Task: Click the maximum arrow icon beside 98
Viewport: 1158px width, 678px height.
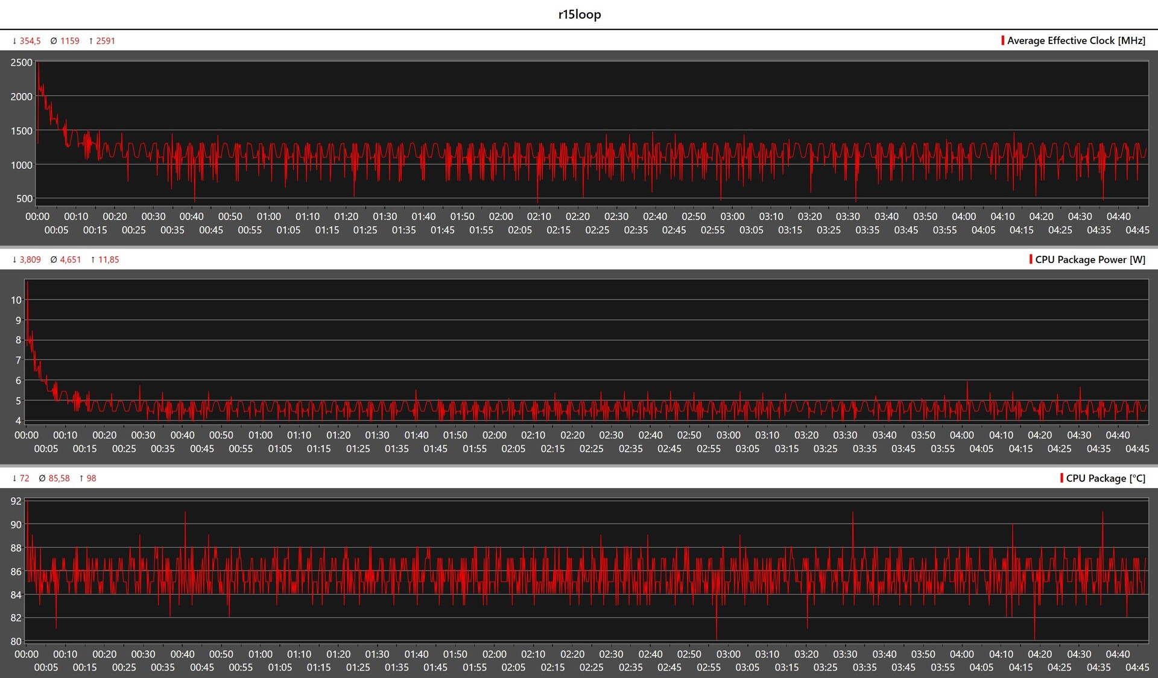Action: (x=81, y=478)
